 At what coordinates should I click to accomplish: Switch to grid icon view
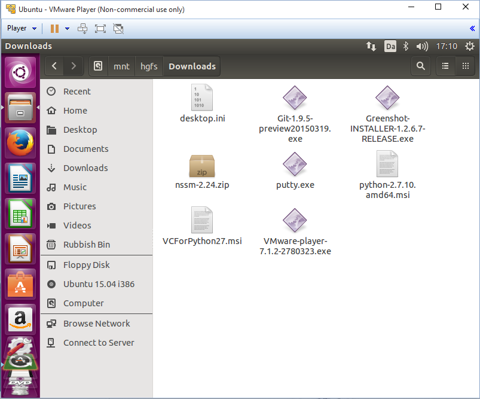coord(464,66)
